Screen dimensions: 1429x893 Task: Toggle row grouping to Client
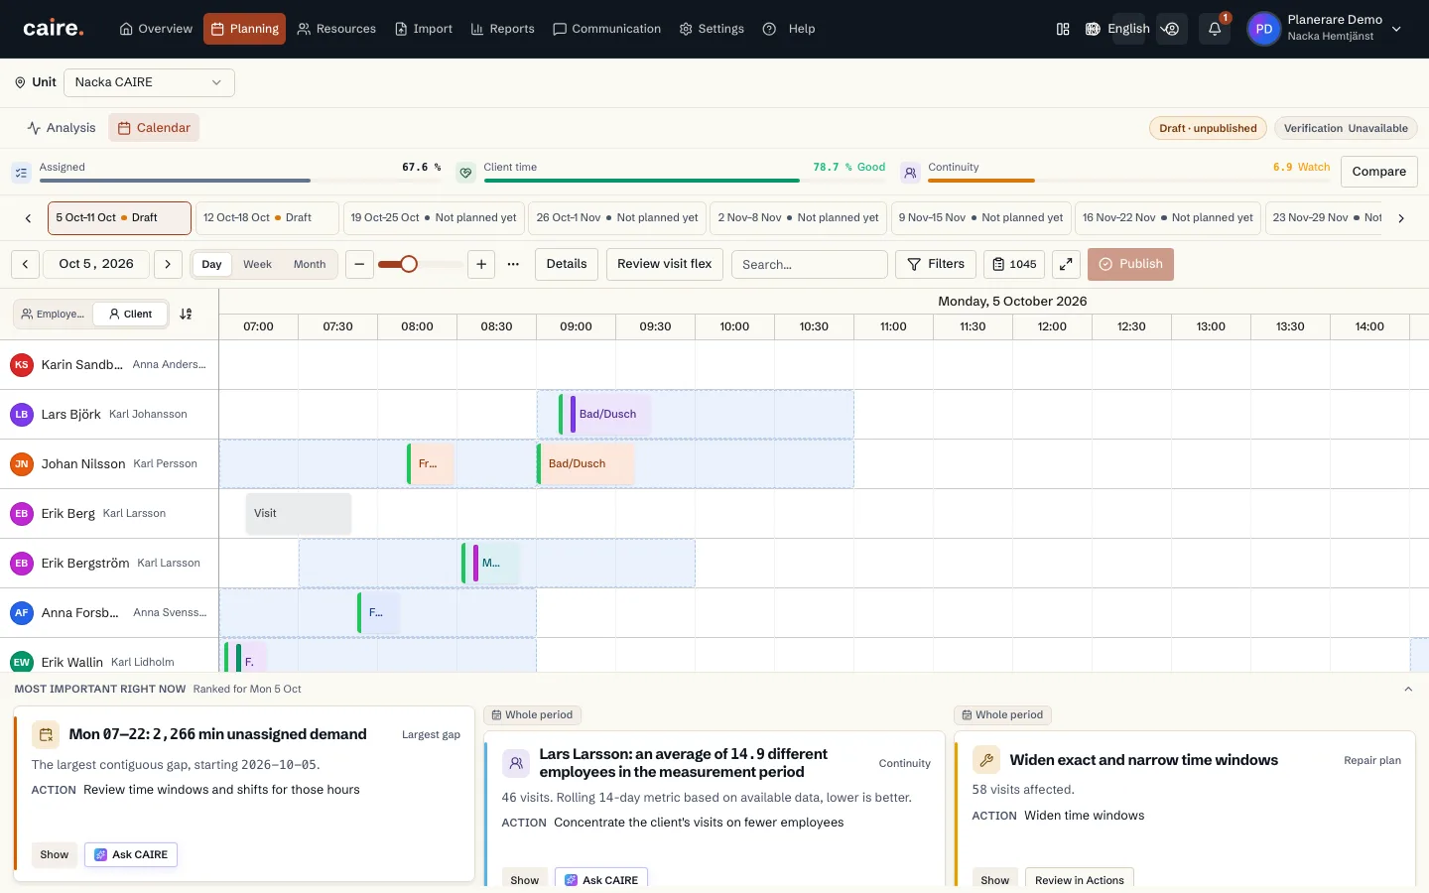[x=130, y=314]
